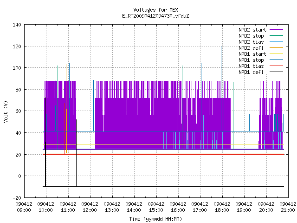Click the 120 y-axis tick label
This screenshot has height=223, width=297.
[17, 46]
